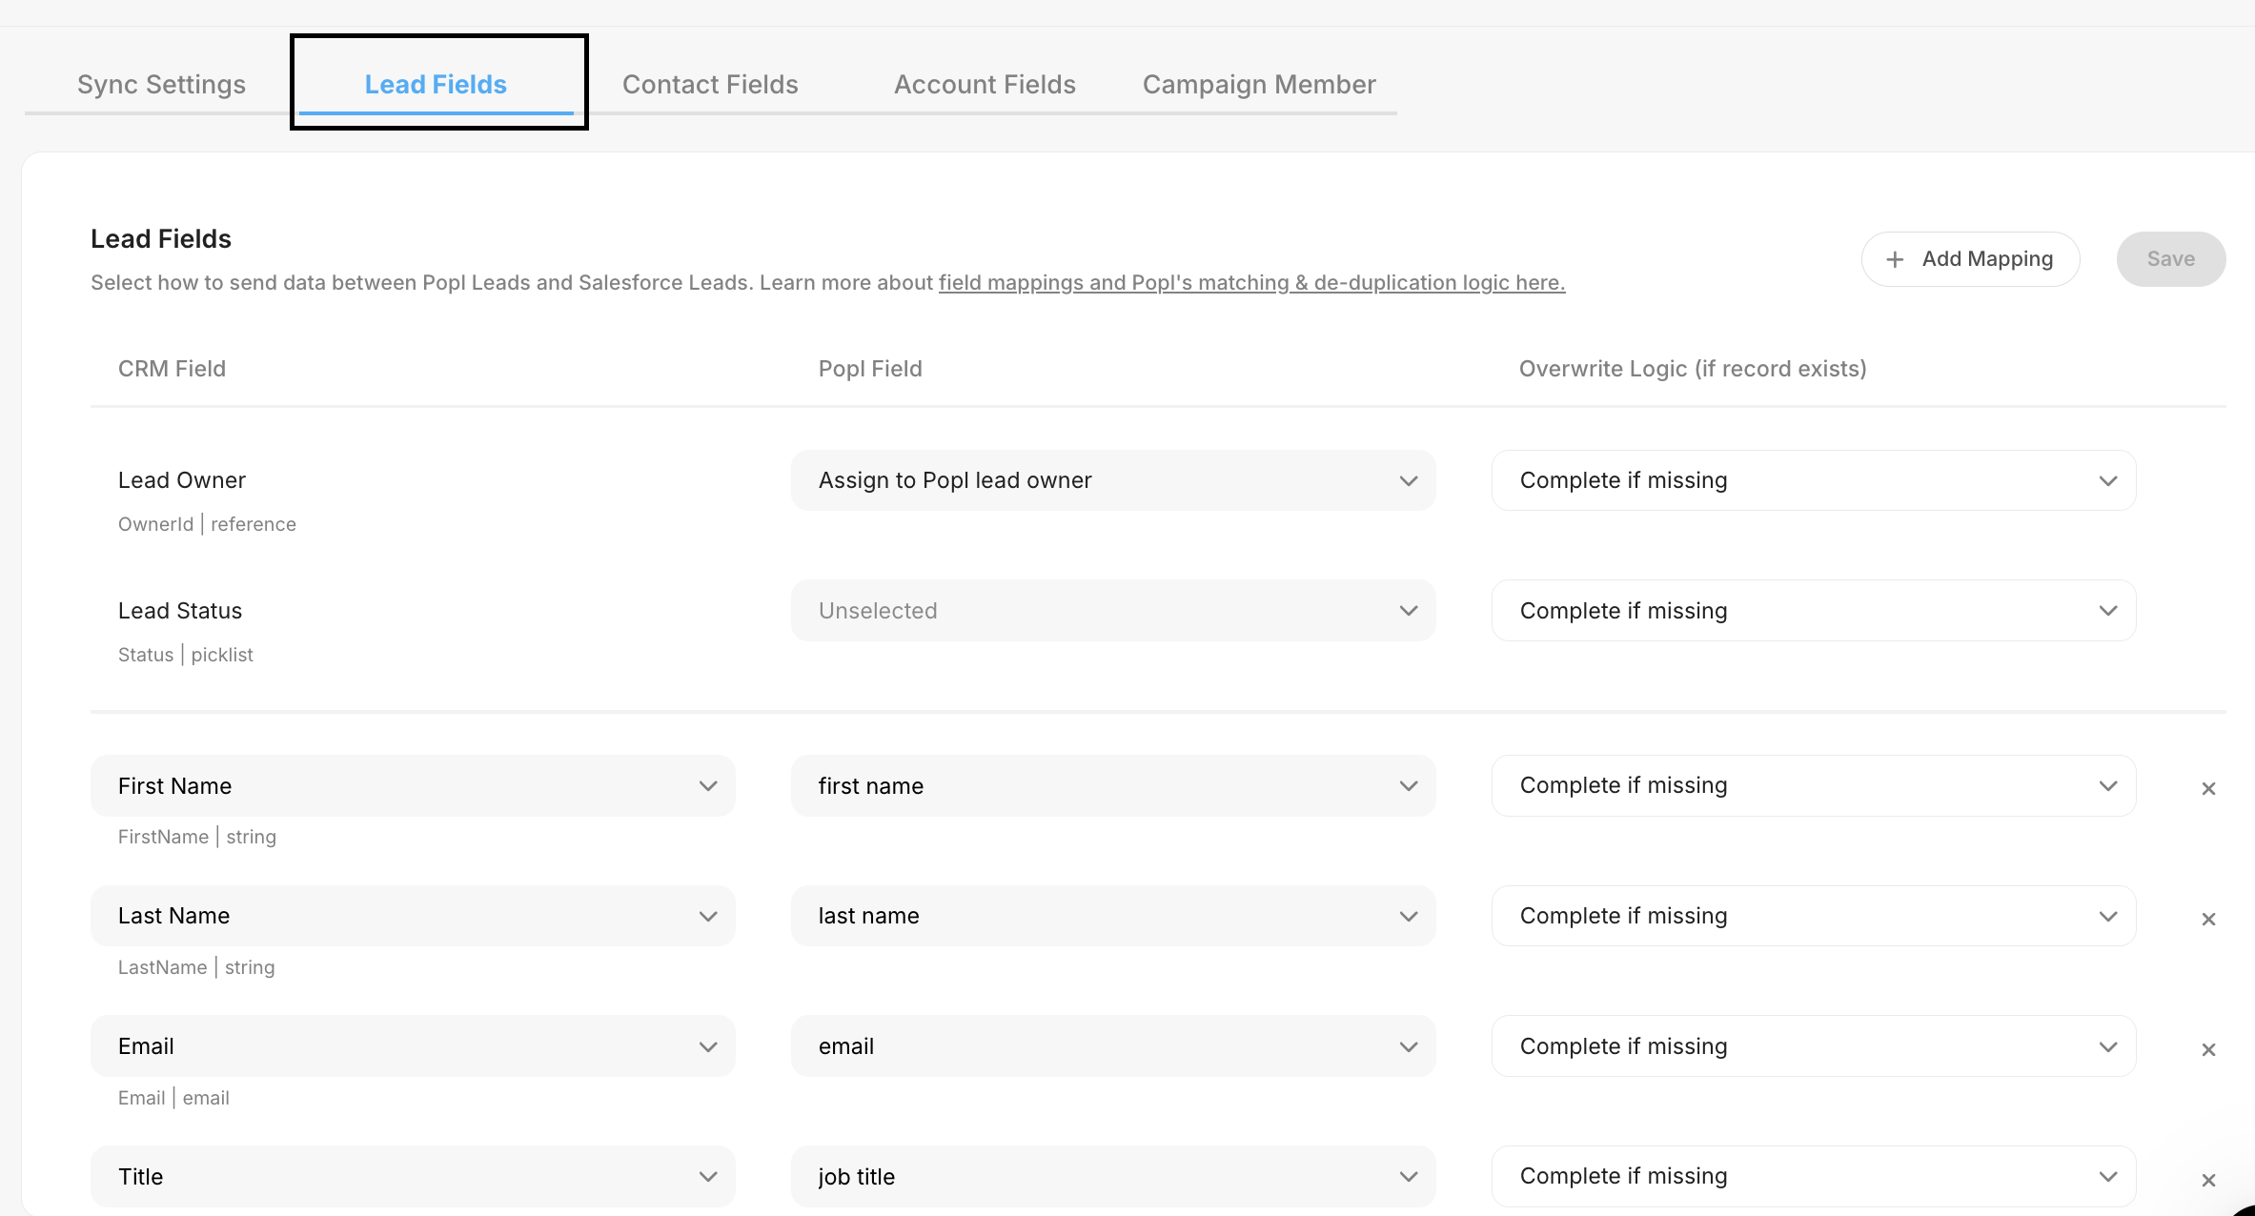
Task: Click plus Add Mapping button
Action: 1970,259
